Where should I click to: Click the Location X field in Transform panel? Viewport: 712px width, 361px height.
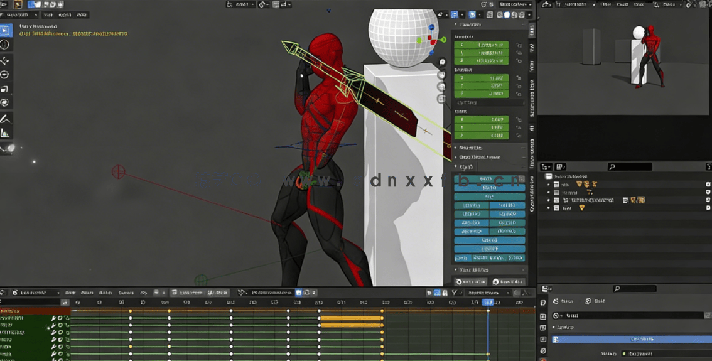(481, 45)
